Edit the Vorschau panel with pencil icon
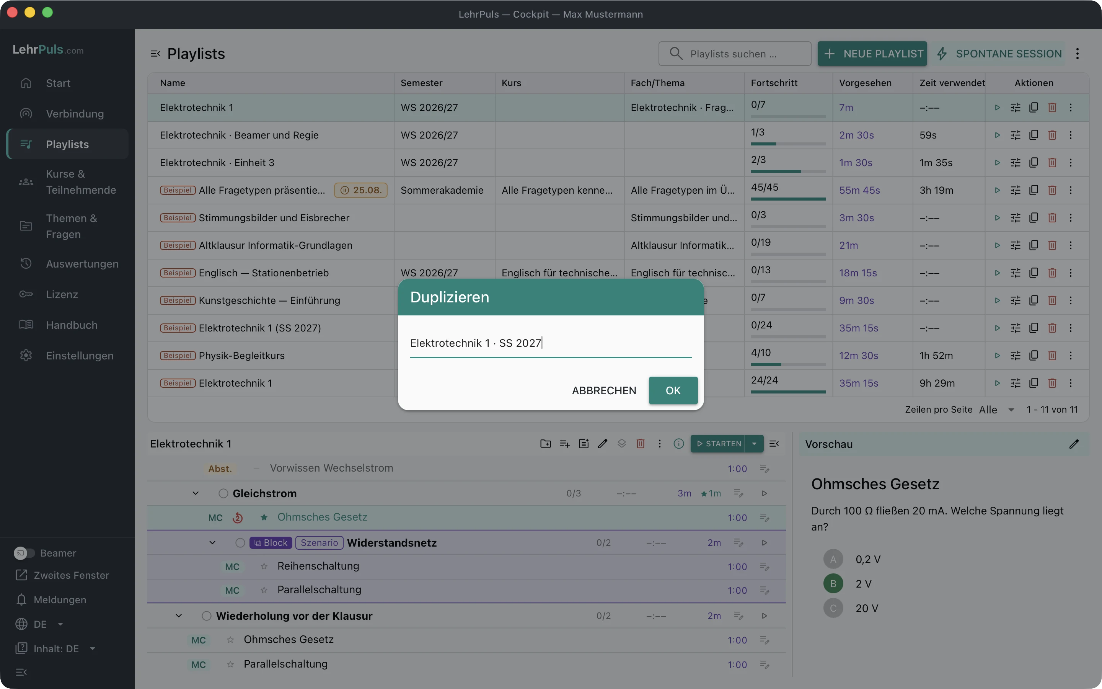The image size is (1102, 689). point(1074,444)
